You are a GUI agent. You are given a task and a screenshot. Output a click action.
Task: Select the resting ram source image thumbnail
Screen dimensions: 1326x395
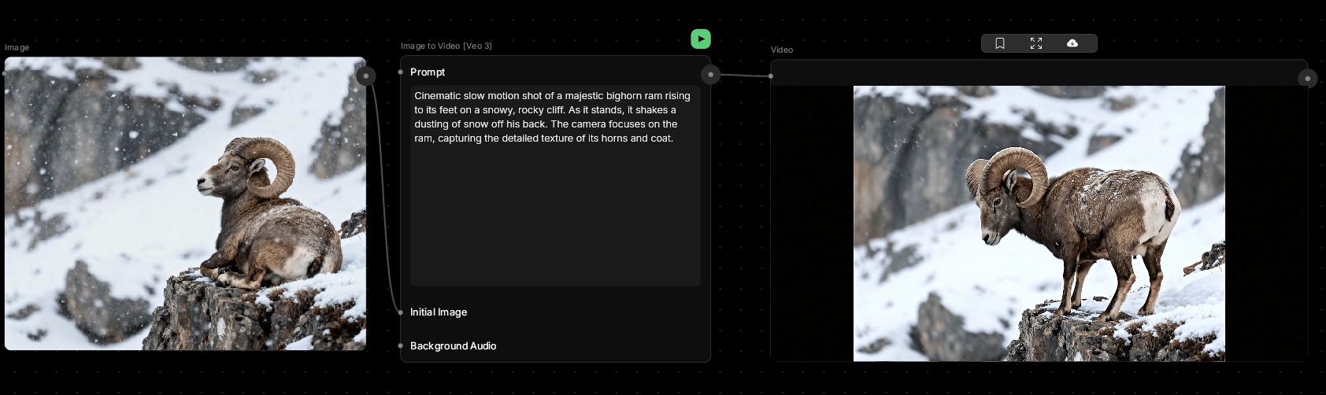coord(185,203)
